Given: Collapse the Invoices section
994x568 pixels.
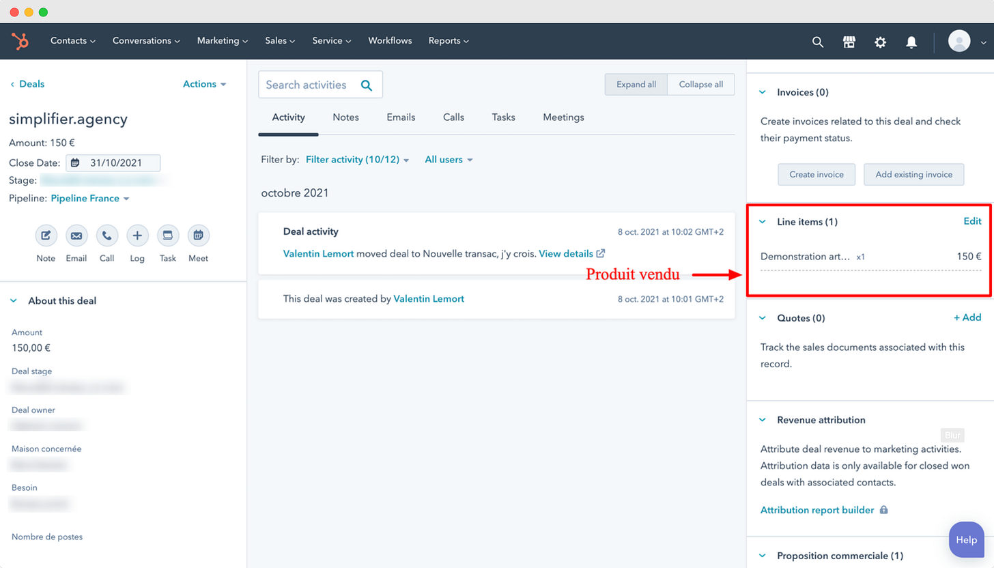Looking at the screenshot, I should pos(763,92).
